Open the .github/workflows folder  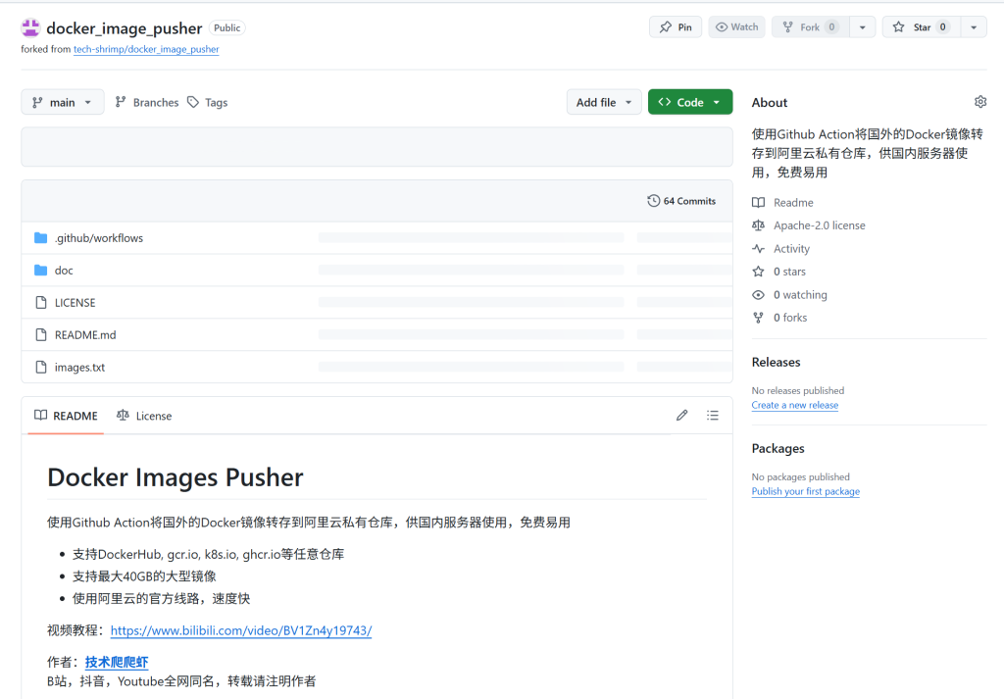[99, 238]
